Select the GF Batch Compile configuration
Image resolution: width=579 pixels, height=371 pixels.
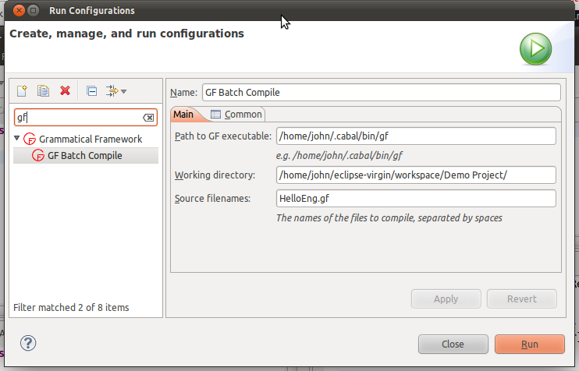point(84,155)
